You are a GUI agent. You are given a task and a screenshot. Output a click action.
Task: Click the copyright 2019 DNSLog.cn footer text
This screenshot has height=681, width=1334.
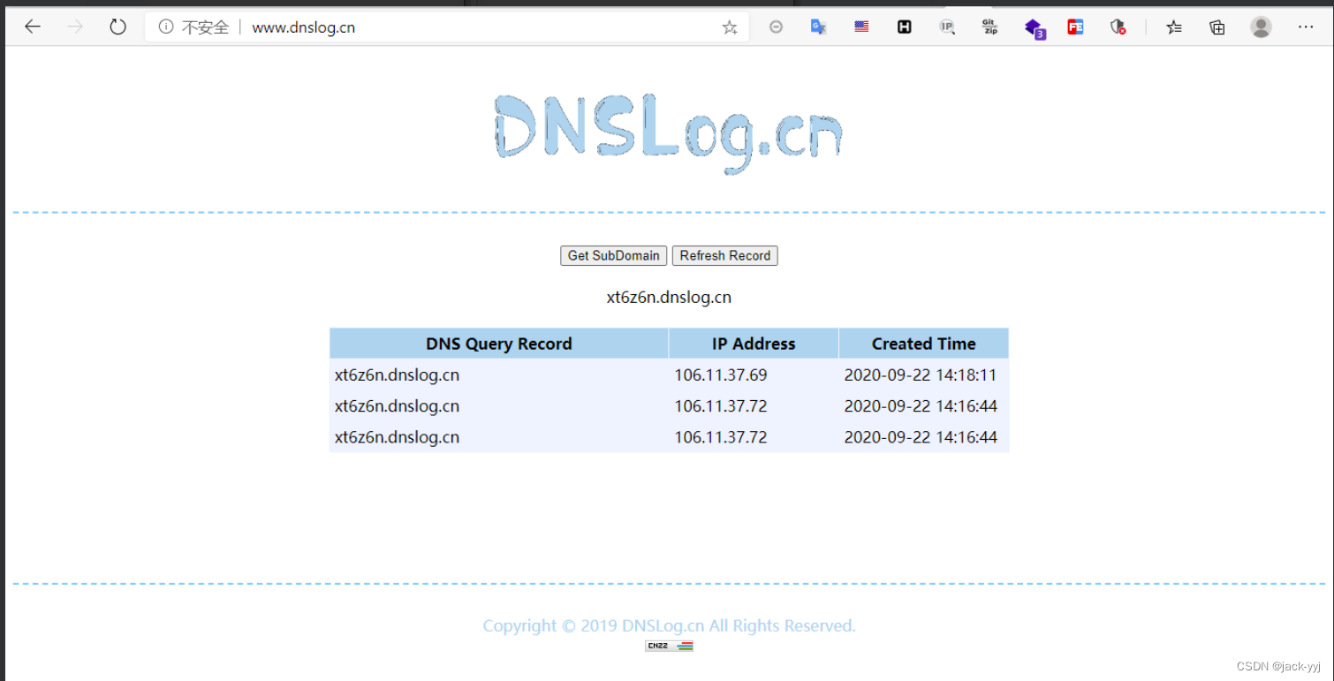[x=669, y=625]
